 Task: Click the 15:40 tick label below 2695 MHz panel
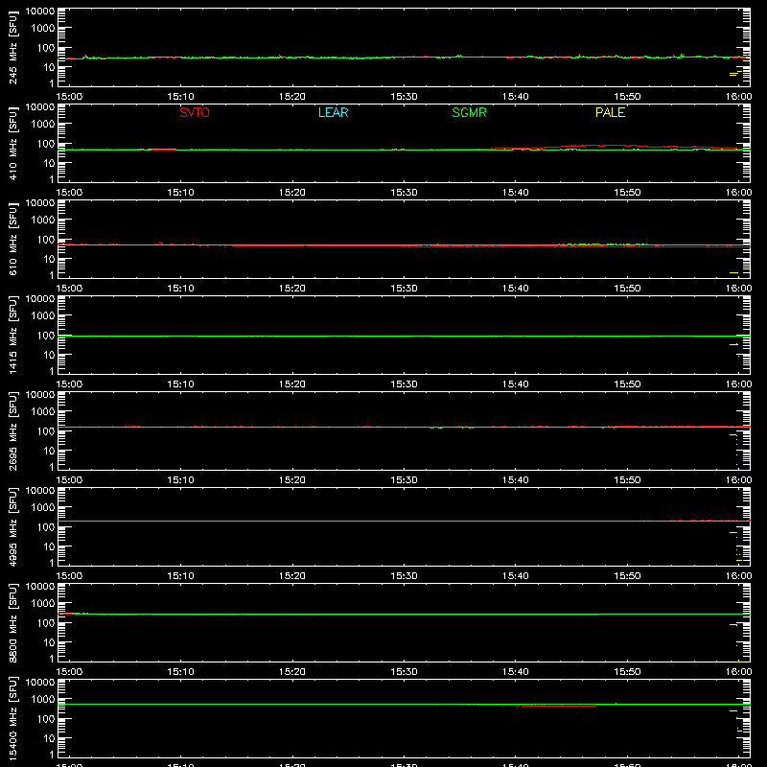[516, 480]
